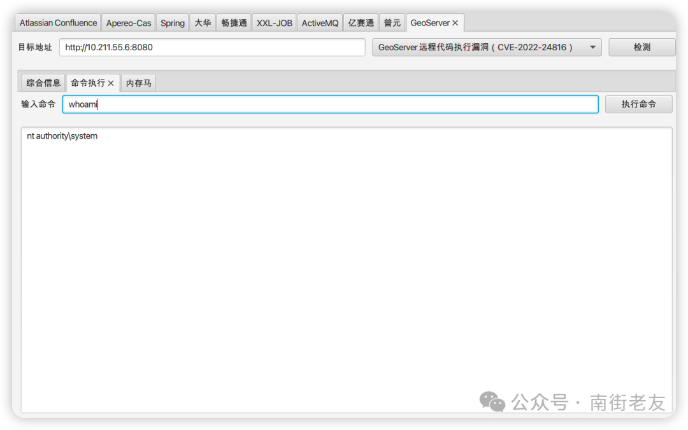Switch to the 亿赛通 tab
The image size is (688, 430).
[361, 23]
